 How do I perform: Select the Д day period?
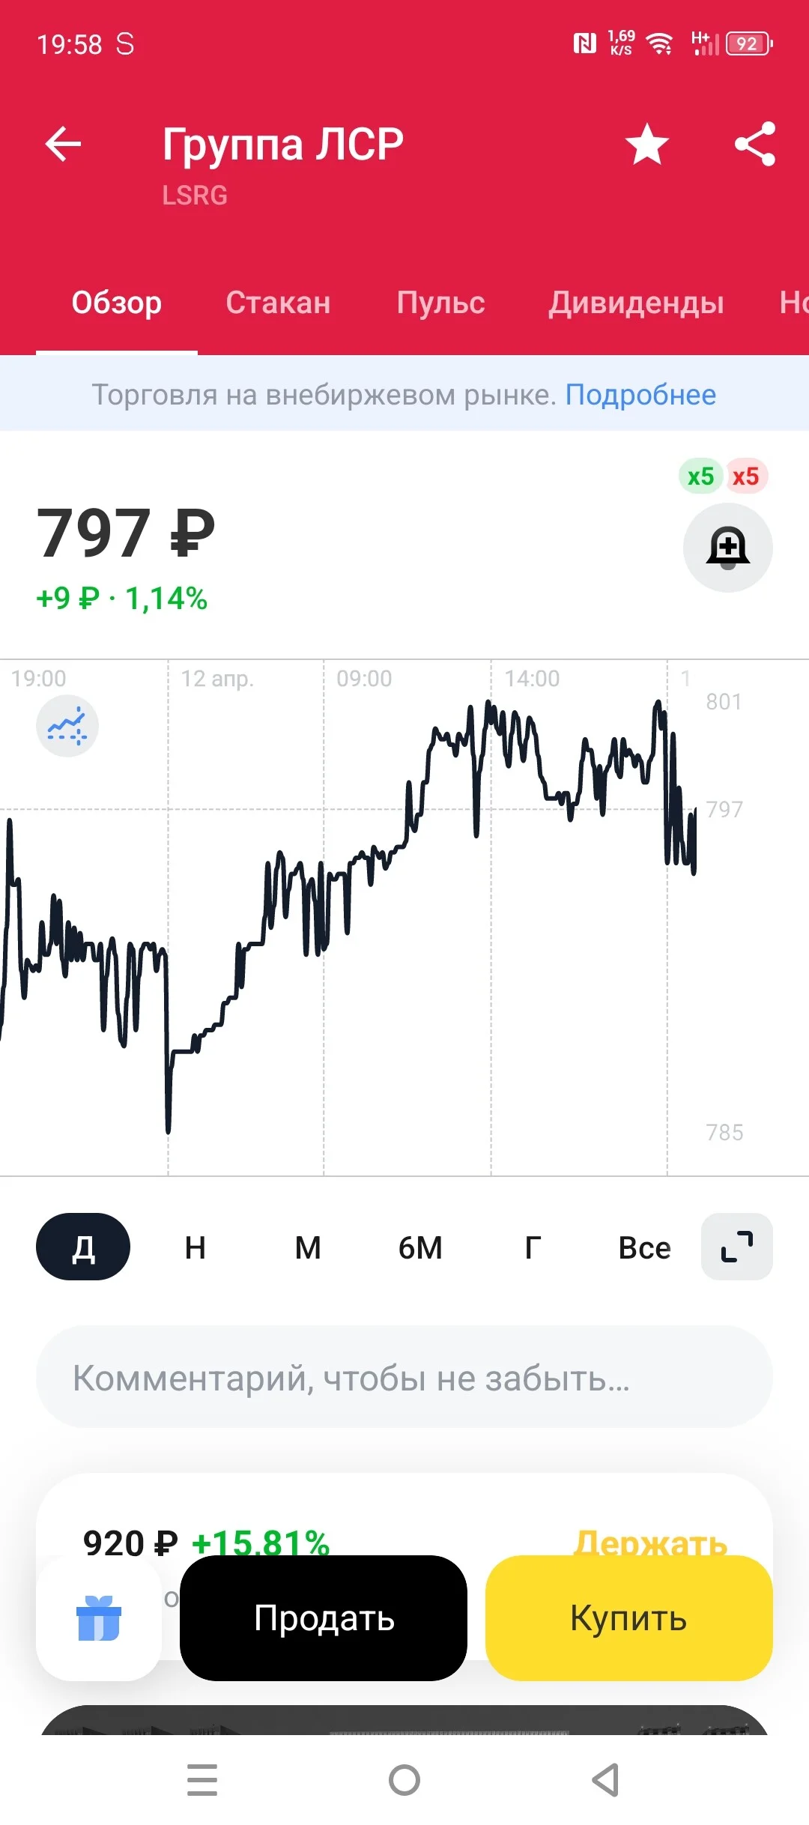point(83,1247)
